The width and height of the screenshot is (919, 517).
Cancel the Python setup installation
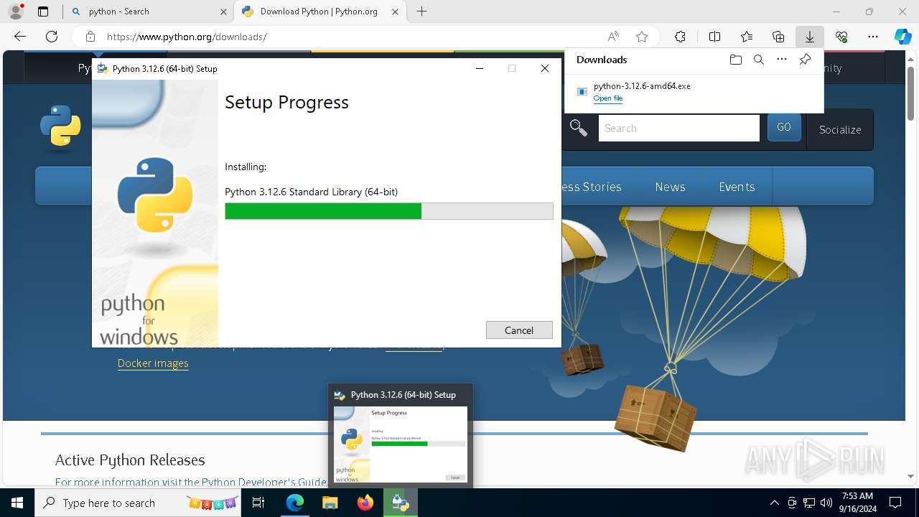(519, 330)
